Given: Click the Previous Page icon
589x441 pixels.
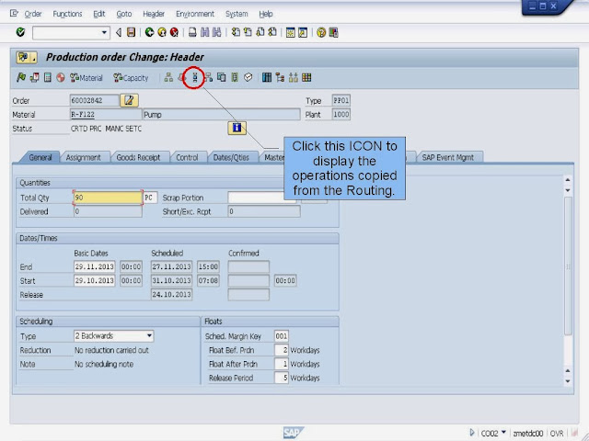Looking at the screenshot, I should pyautogui.click(x=248, y=33).
